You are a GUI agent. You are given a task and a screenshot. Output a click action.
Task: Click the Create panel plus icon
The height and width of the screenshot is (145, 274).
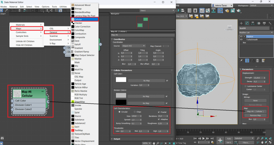[241, 23]
